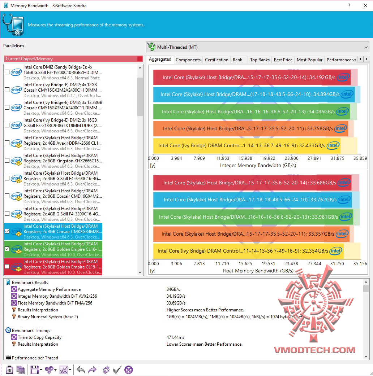Uncheck the blue Corsair CMK8GX4M2B entry
373x376 pixels.
7,231
